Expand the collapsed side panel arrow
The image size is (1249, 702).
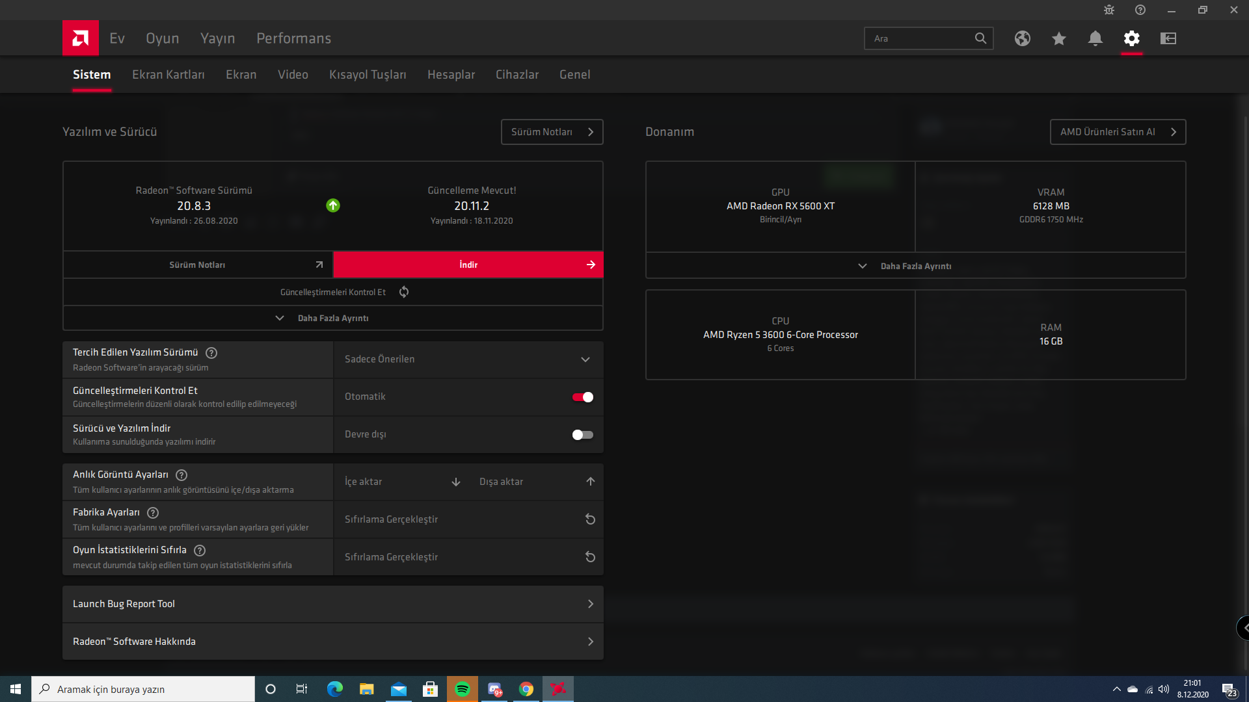1243,628
